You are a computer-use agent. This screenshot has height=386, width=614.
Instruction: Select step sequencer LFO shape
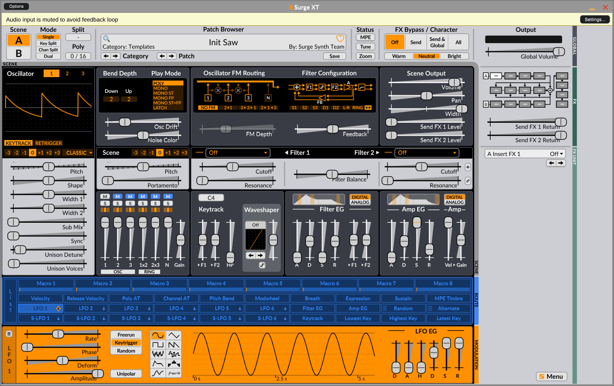[x=174, y=364]
